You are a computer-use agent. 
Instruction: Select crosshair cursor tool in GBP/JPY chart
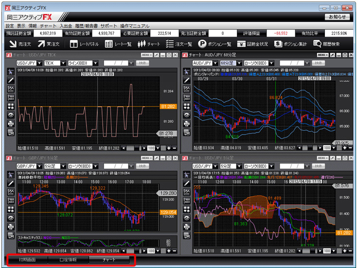pos(11,175)
